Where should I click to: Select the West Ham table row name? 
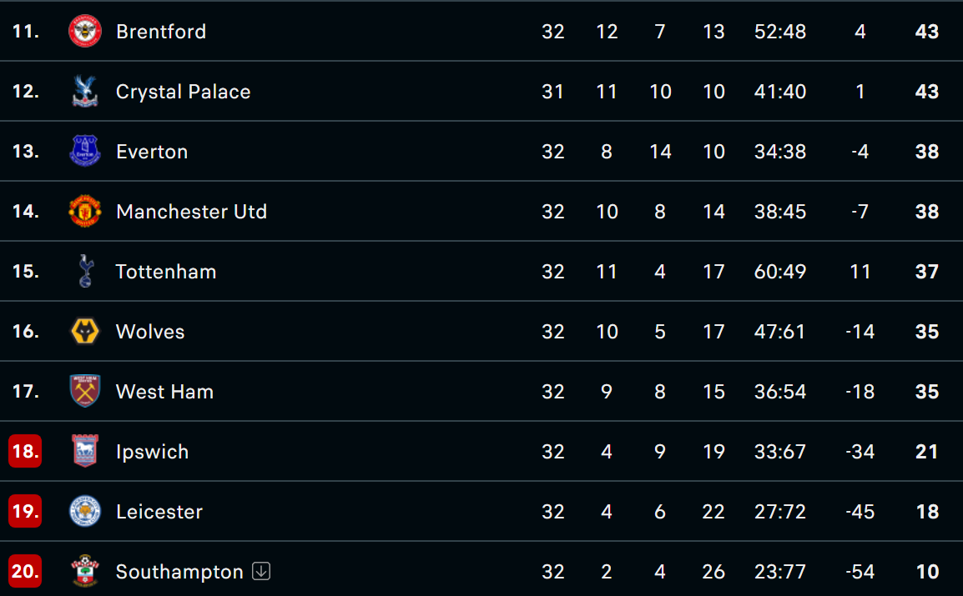[164, 392]
